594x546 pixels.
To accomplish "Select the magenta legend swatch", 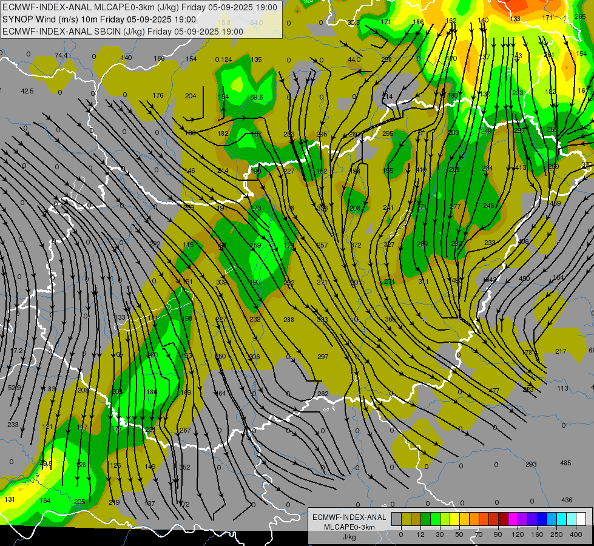I will [513, 519].
